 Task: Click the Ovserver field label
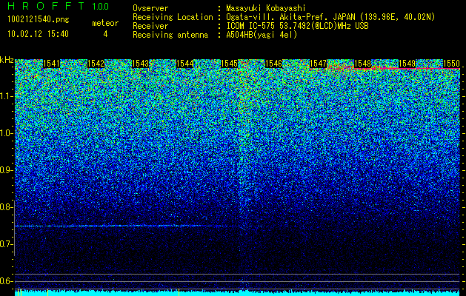click(150, 8)
